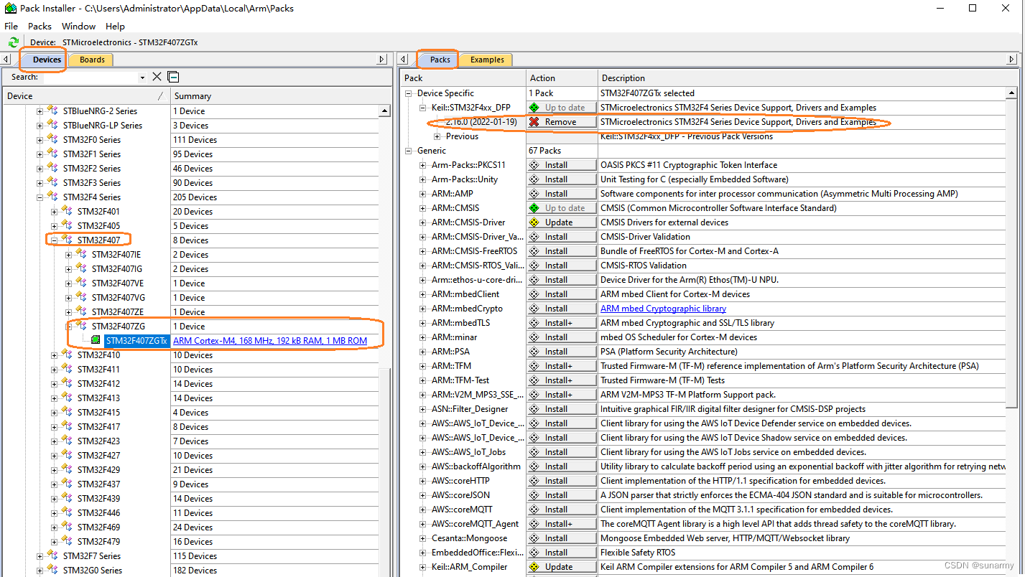Click the STM32F2 Series icon
The image size is (1025, 577).
pyautogui.click(x=53, y=168)
